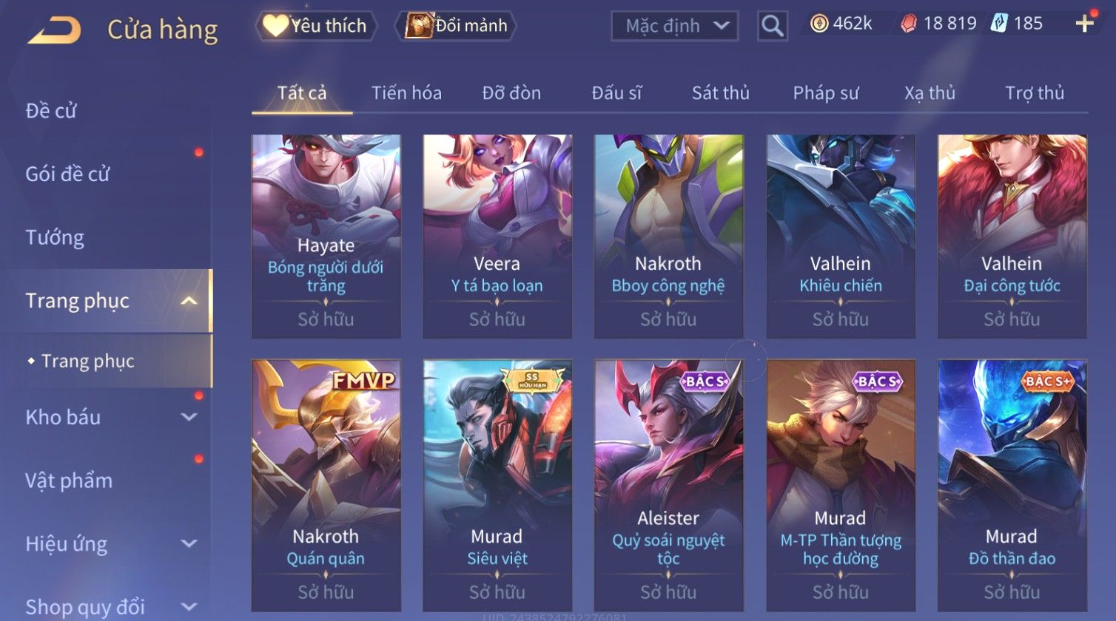This screenshot has width=1116, height=621.
Task: Collapse the Trang phục sidebar section
Action: (189, 301)
